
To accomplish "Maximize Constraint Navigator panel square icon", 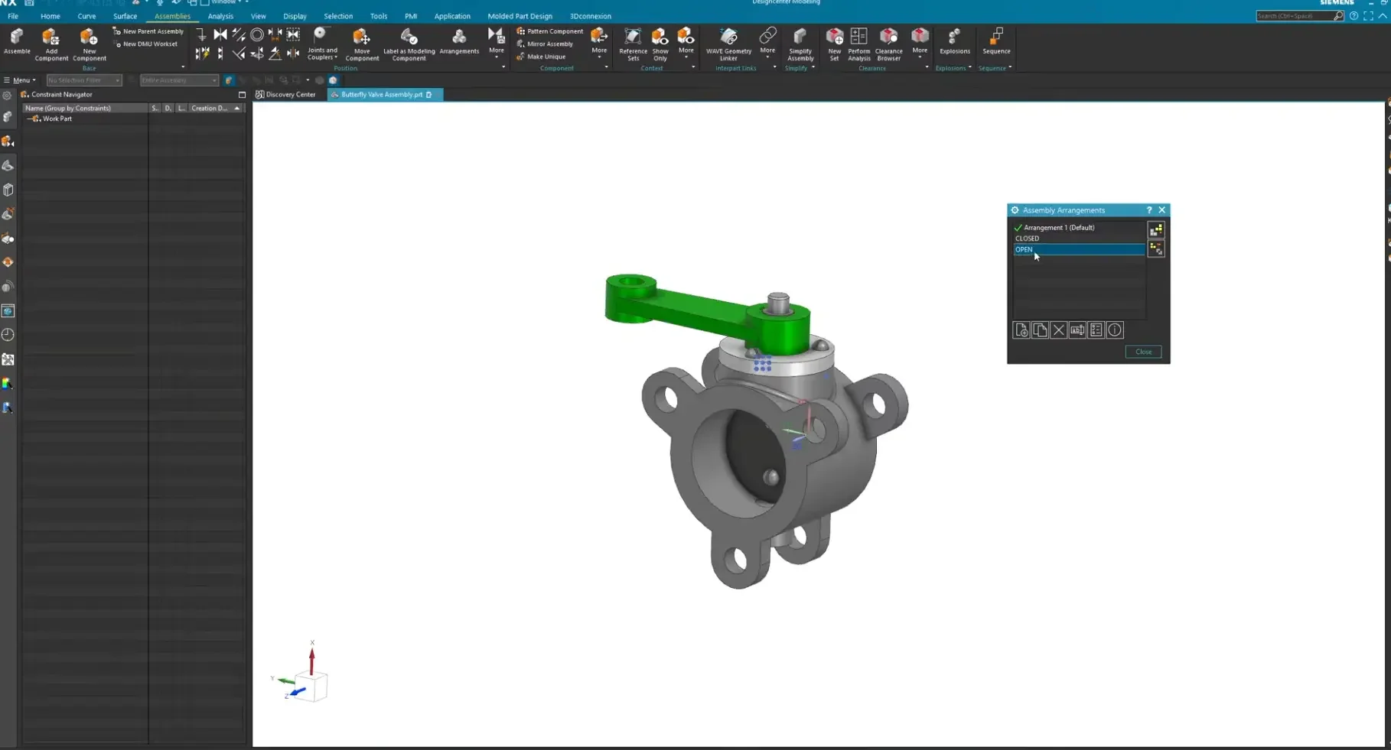I will point(242,95).
